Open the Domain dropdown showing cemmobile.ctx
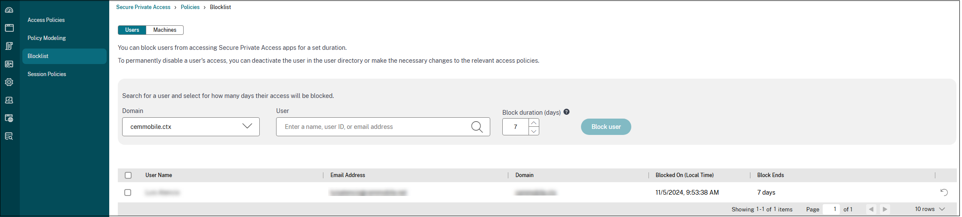The height and width of the screenshot is (217, 962). pyautogui.click(x=191, y=127)
